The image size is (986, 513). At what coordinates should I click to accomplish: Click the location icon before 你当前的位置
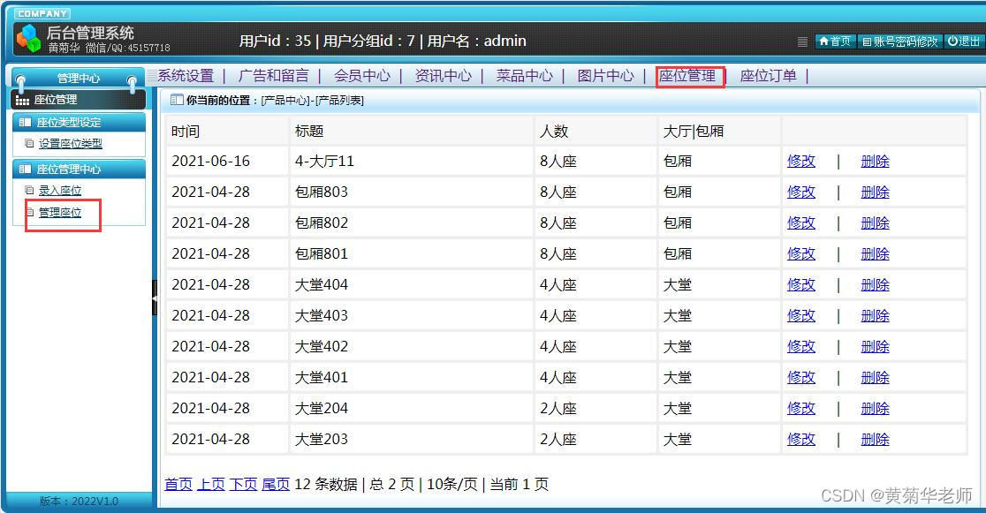click(x=178, y=100)
